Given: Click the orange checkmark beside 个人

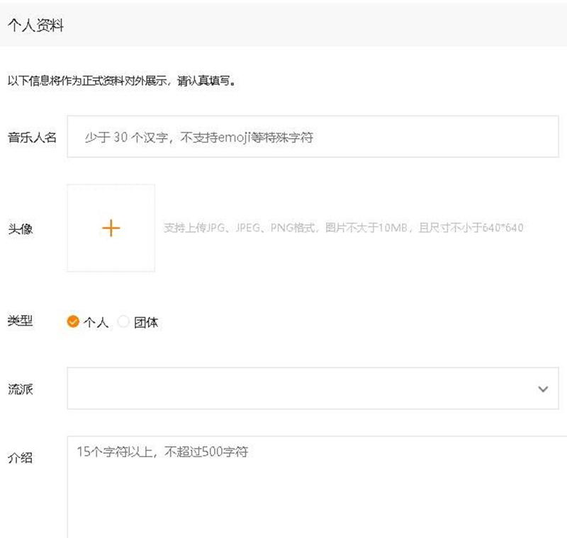Looking at the screenshot, I should coord(72,321).
